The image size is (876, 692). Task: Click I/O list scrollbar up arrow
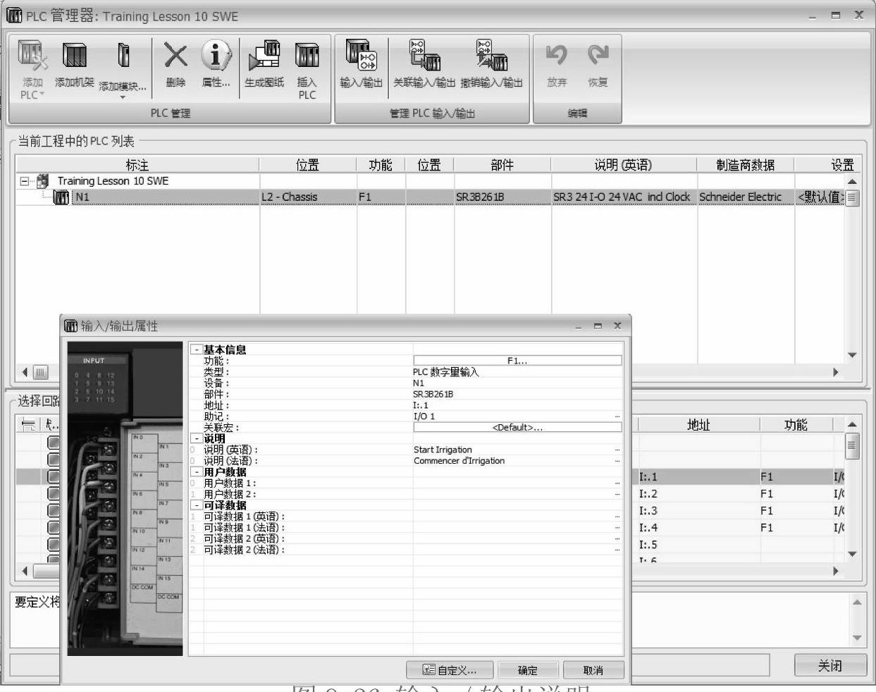click(x=852, y=424)
